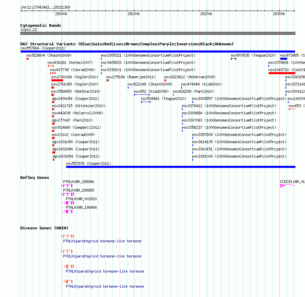Click esv3310151 1000Genomes variant label

point(239,149)
